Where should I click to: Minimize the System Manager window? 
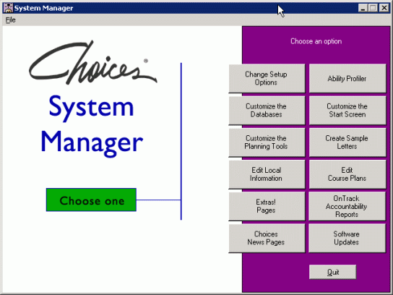tap(363, 8)
